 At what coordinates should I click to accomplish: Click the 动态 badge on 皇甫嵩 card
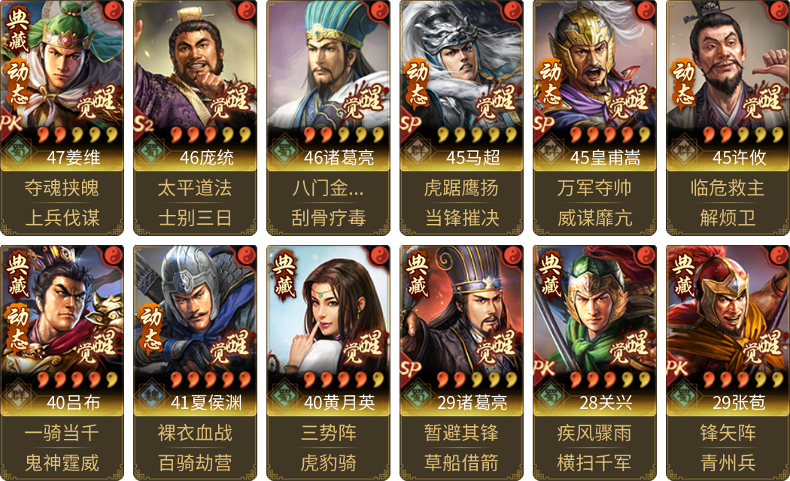pyautogui.click(x=550, y=83)
